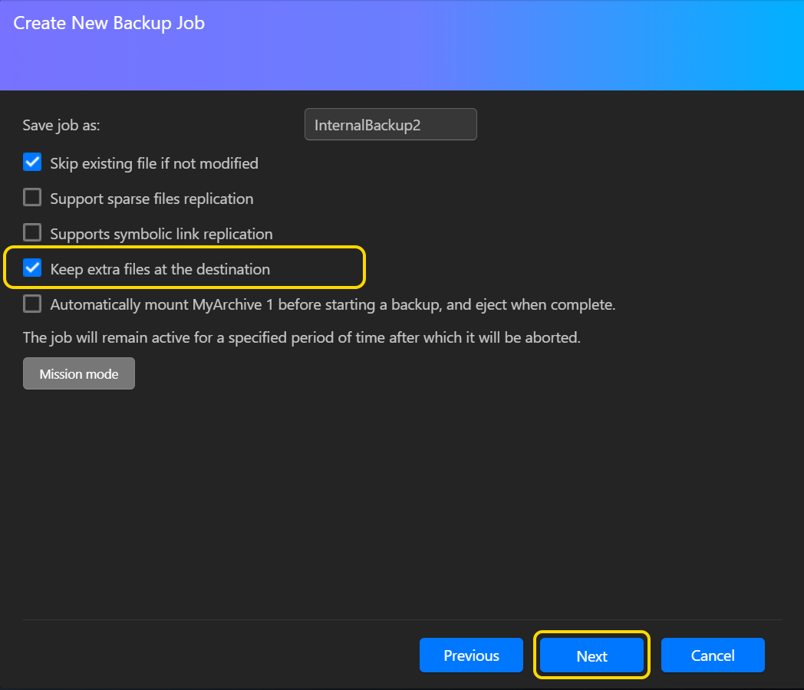The image size is (804, 690).
Task: Click the 'Skip existing file if not modified' label
Action: point(154,163)
